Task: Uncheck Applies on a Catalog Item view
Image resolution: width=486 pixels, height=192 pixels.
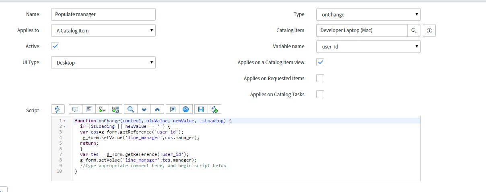Action: pos(320,62)
